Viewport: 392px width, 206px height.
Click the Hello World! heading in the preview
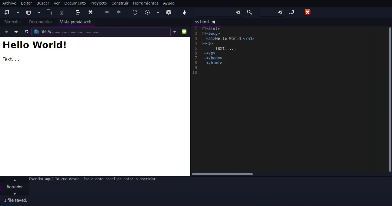(x=35, y=45)
